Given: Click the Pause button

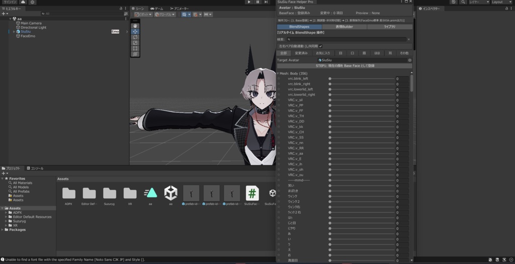Looking at the screenshot, I should [257, 2].
